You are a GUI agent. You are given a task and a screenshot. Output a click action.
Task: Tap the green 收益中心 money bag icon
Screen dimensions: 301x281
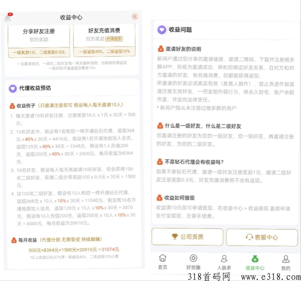(255, 258)
